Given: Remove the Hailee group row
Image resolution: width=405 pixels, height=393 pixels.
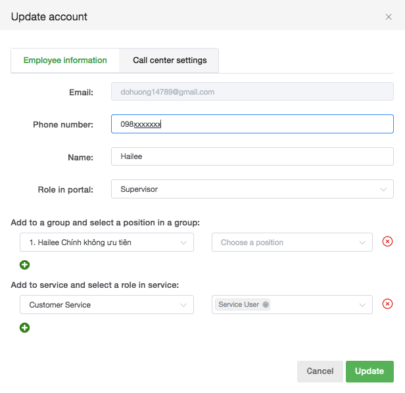Looking at the screenshot, I should pos(387,242).
